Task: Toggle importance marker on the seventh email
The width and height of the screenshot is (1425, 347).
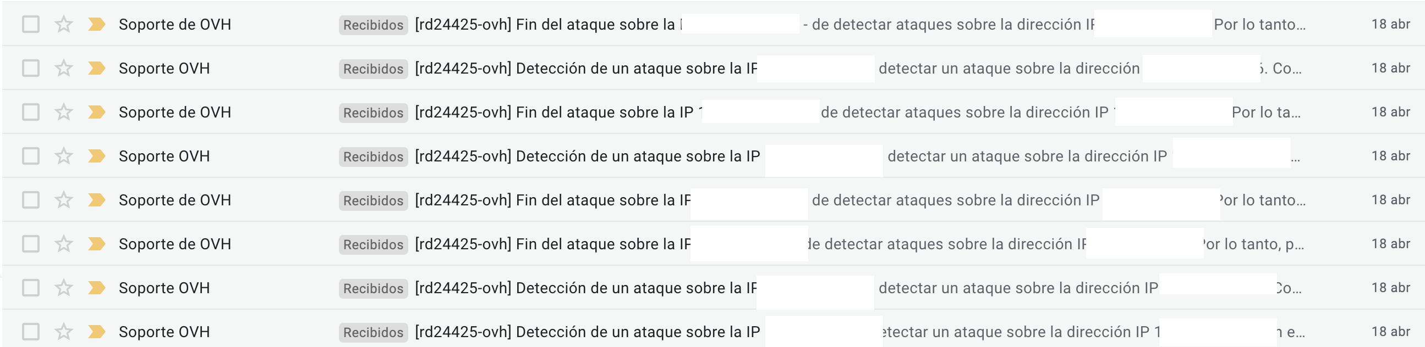Action: pyautogui.click(x=96, y=287)
